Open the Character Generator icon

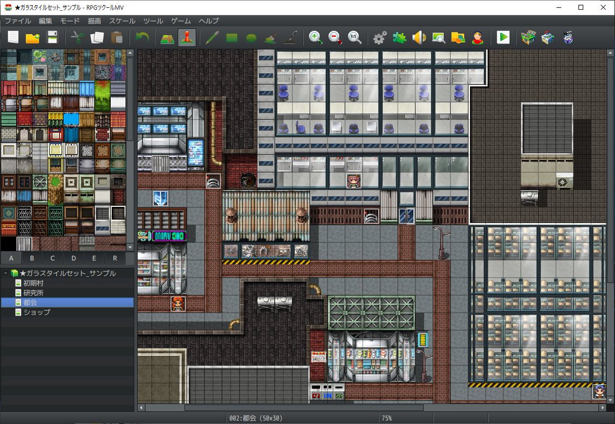click(477, 37)
